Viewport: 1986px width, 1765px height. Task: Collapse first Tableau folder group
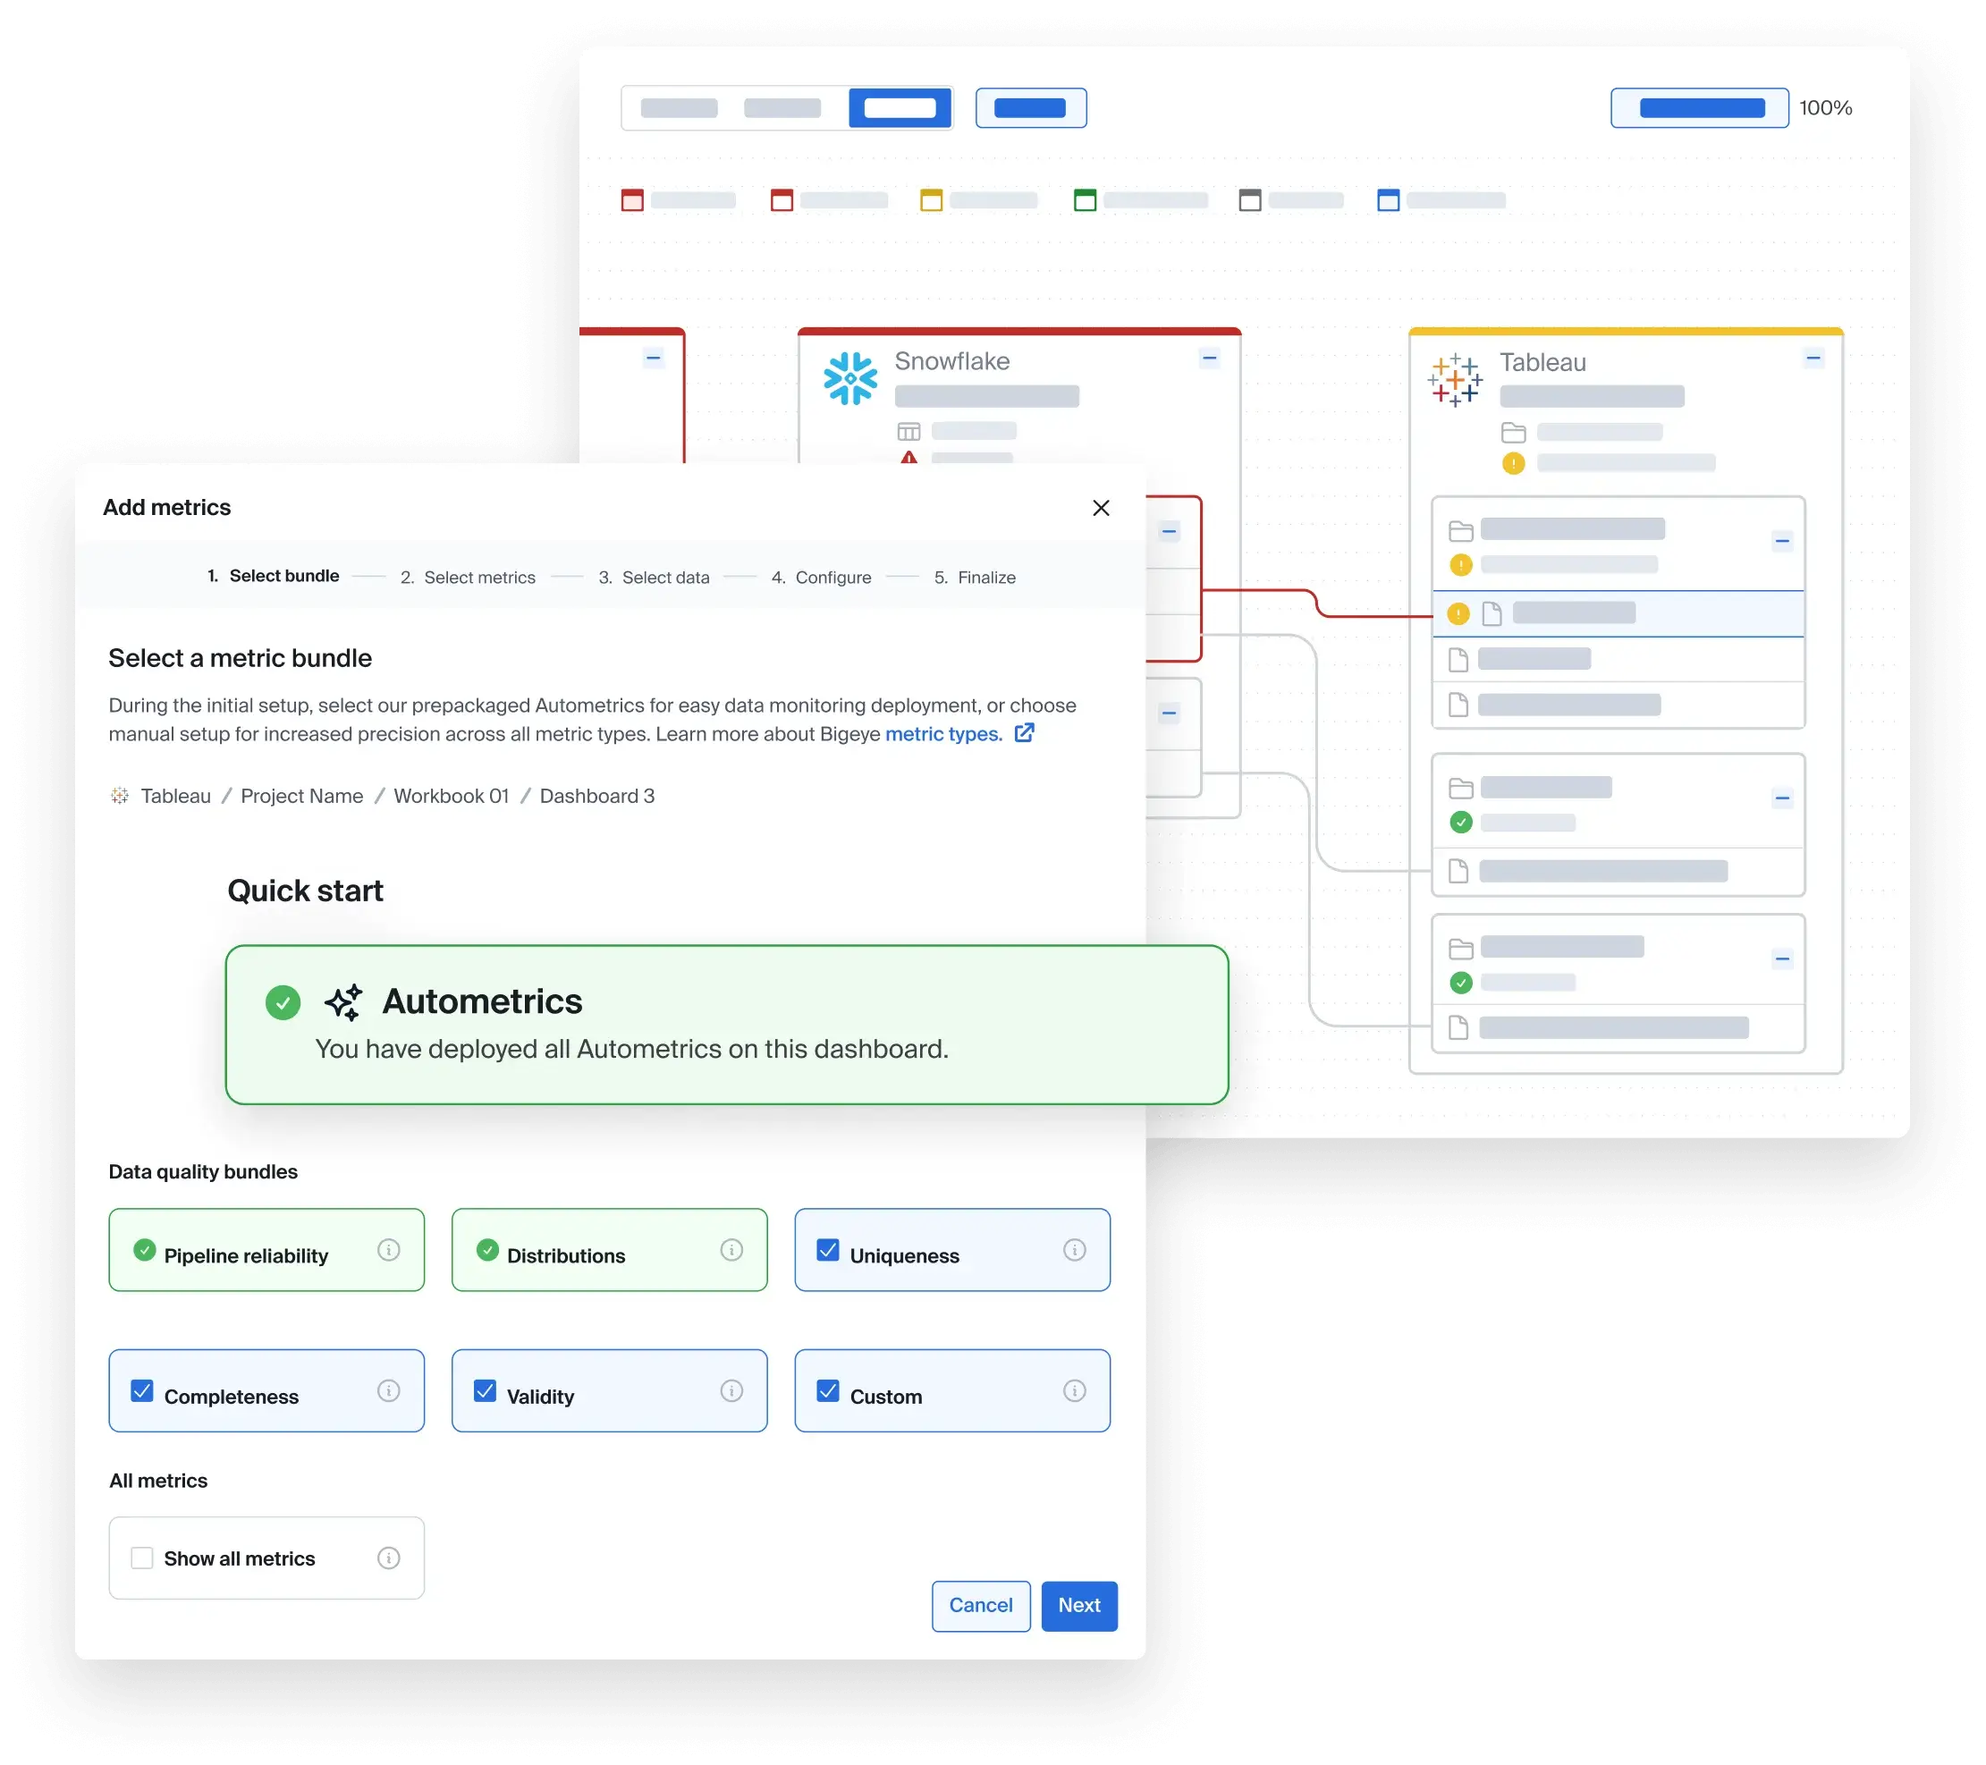coord(1781,541)
